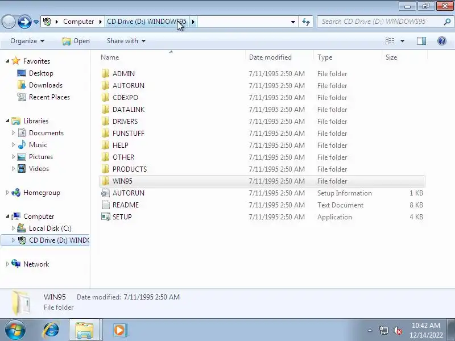
Task: Open the Windows Start button
Action: (15, 330)
